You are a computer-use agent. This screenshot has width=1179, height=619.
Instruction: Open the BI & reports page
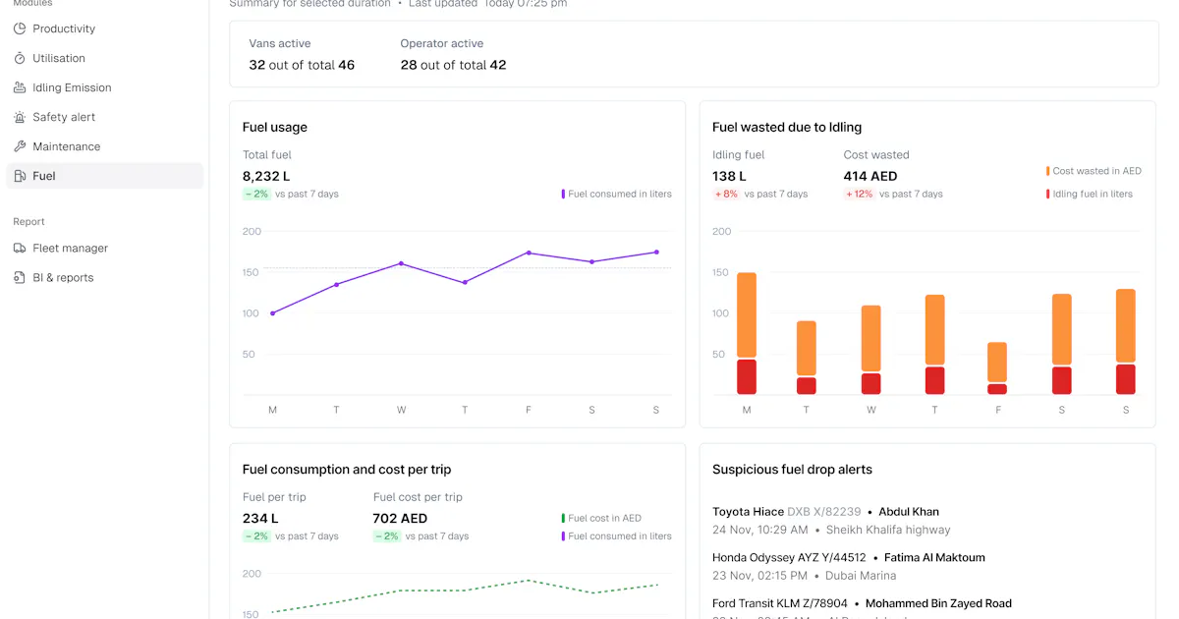(104, 278)
